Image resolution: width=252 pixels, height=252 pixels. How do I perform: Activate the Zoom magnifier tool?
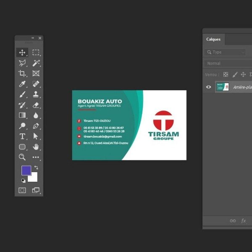[x=22, y=157]
